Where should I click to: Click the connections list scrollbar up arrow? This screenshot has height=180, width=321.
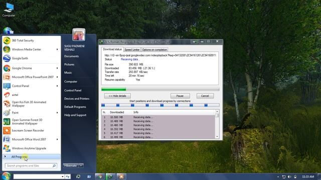pos(217,111)
